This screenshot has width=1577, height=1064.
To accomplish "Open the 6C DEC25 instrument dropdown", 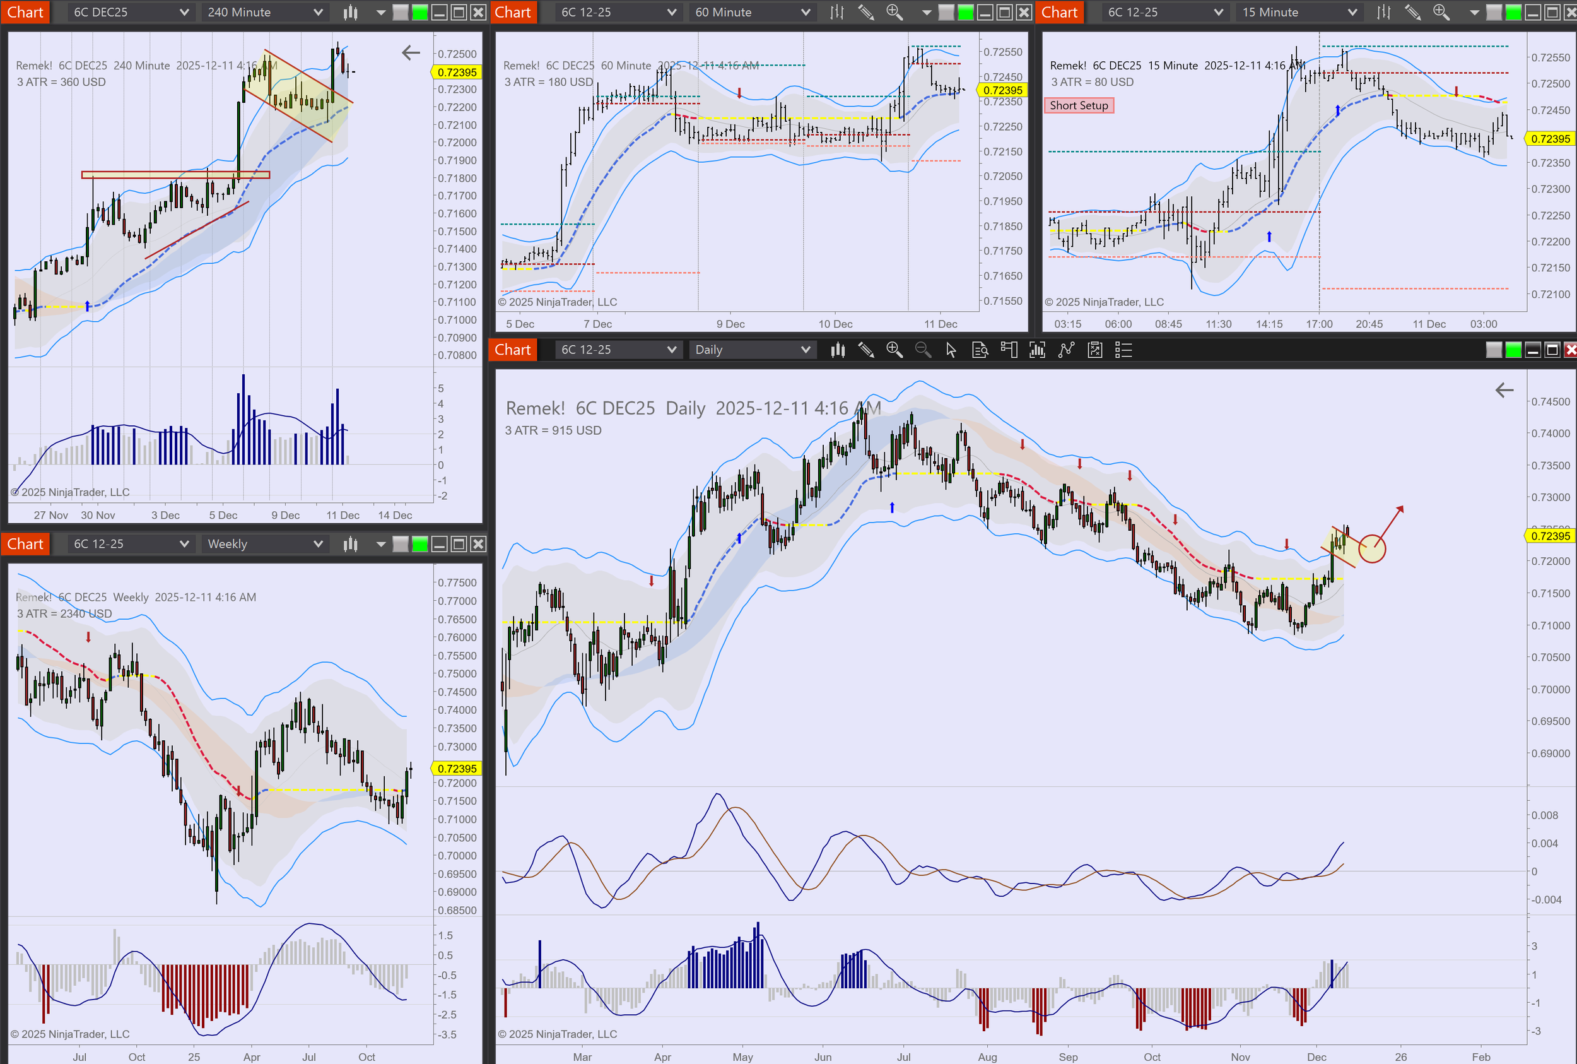I will [132, 12].
